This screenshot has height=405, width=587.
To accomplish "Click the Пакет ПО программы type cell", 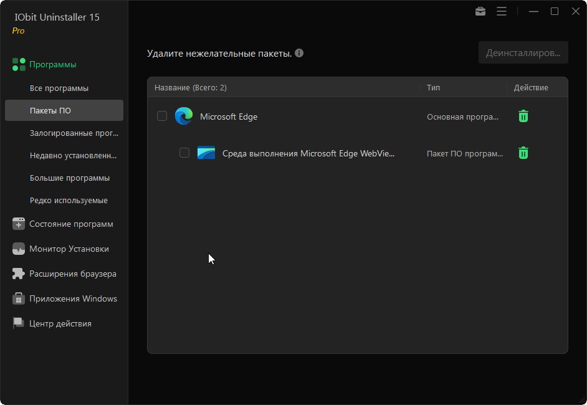I will (x=465, y=153).
